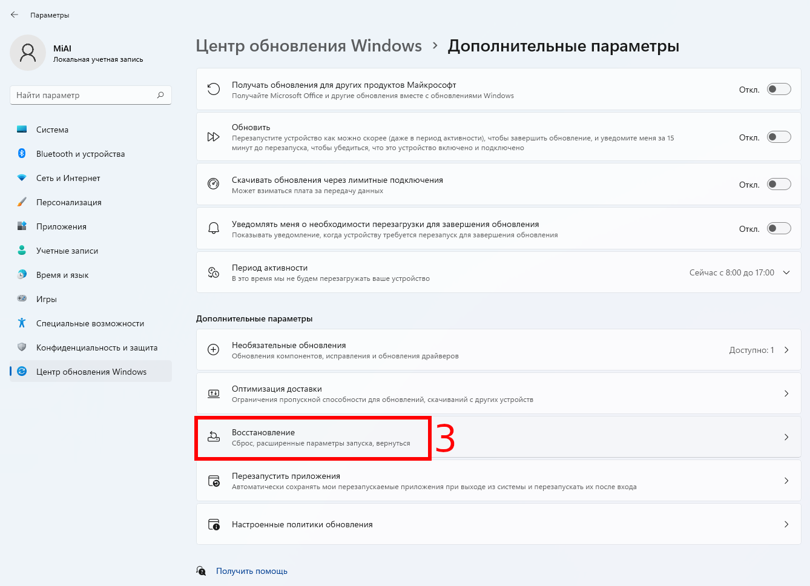Click the Найти параметр search field
The image size is (810, 586).
pos(91,95)
